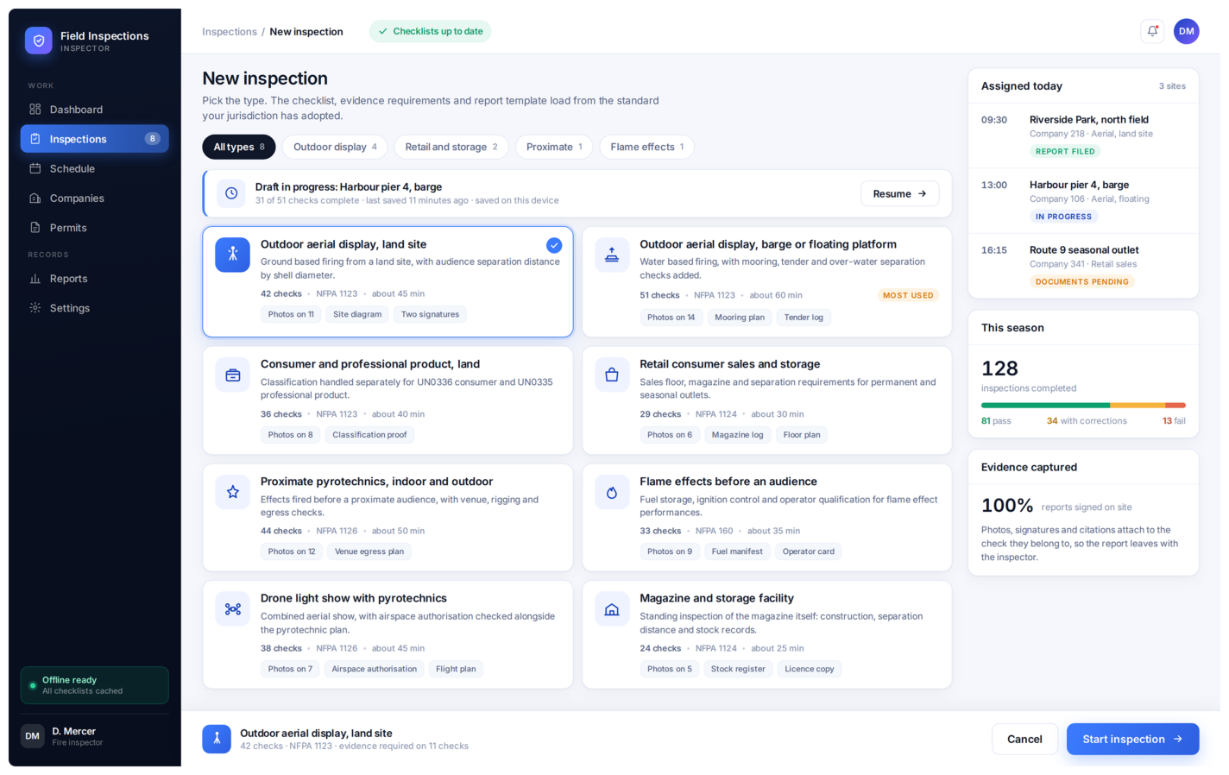Resume the Harbour pier 4 draft

tap(900, 193)
